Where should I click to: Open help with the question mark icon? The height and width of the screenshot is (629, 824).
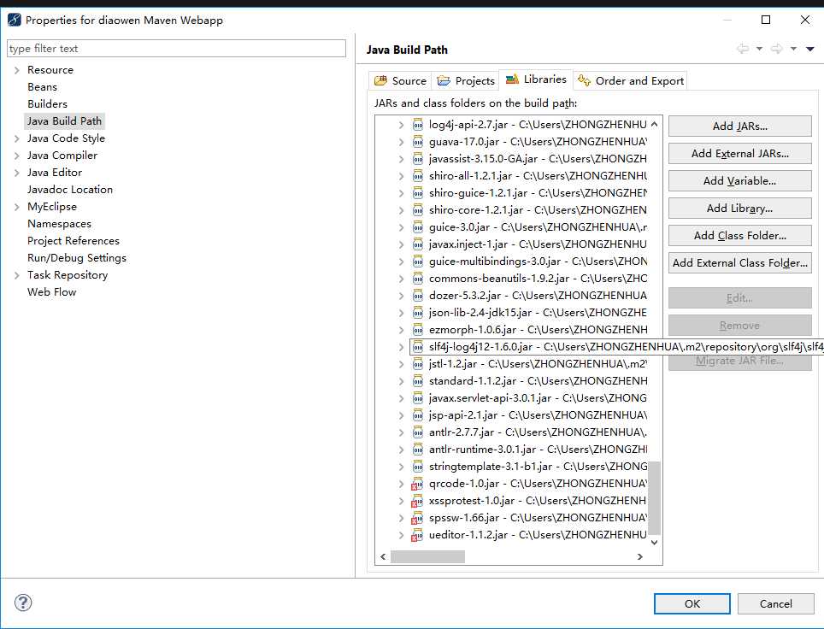(23, 603)
